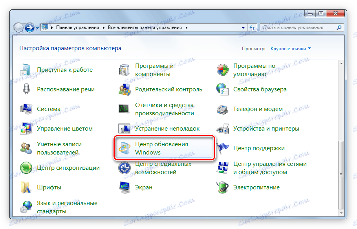This screenshot has width=357, height=229.
Task: Open the Свойства браузера globe icon
Action: (x=222, y=89)
